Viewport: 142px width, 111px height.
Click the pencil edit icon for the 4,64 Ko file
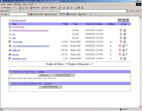point(127,46)
